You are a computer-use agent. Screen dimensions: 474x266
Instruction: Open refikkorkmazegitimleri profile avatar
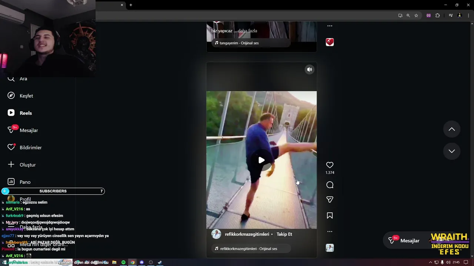click(216, 234)
